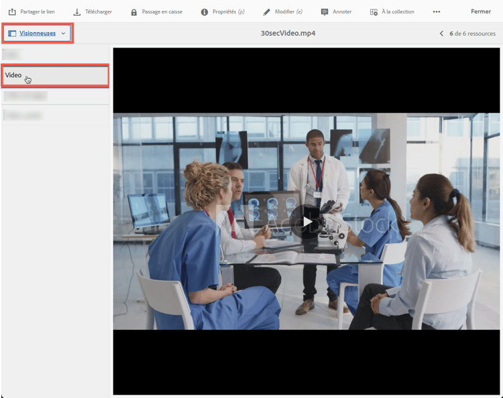Close the viewer with Fermer
The width and height of the screenshot is (503, 398).
pyautogui.click(x=481, y=11)
